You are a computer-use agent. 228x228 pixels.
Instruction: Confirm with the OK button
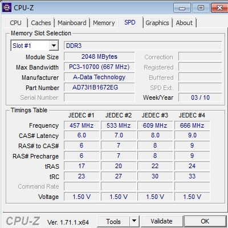click(x=205, y=221)
